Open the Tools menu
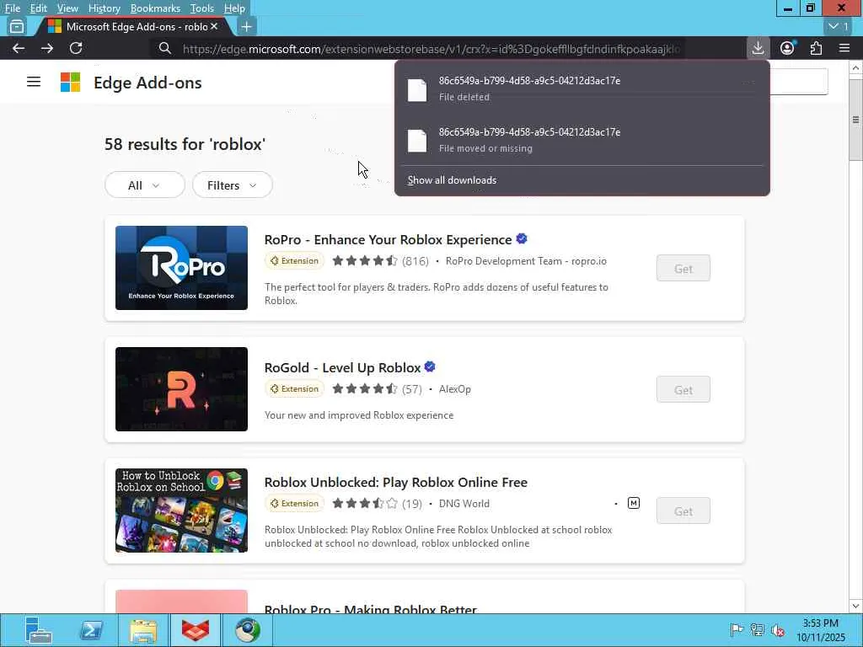 (x=201, y=8)
